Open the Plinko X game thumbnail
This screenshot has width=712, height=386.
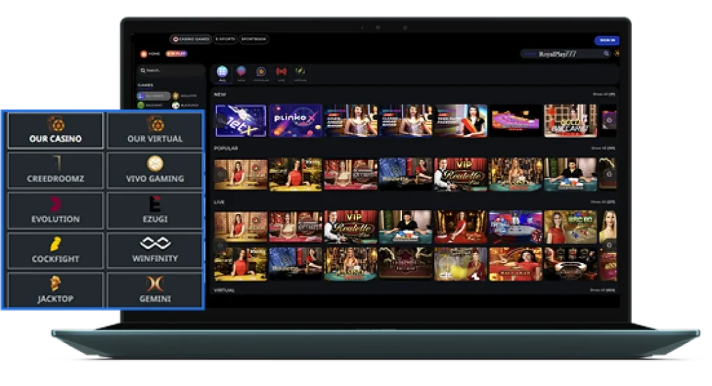click(296, 121)
